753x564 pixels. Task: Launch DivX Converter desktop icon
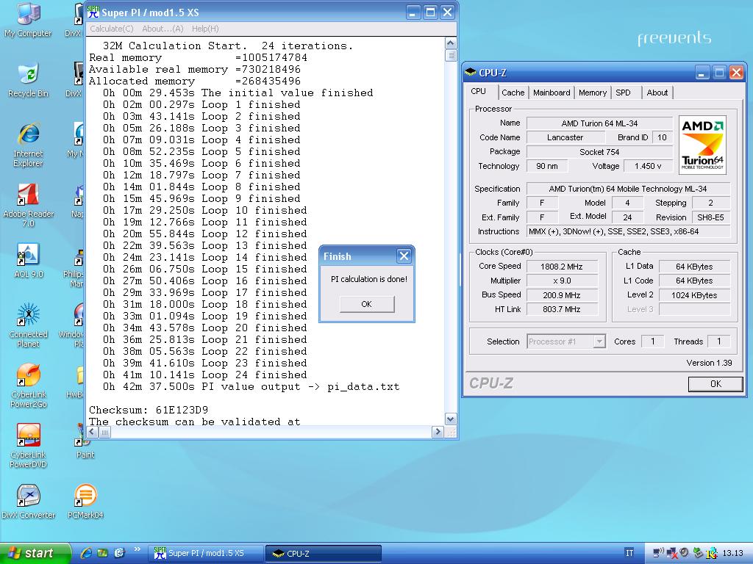tap(29, 502)
